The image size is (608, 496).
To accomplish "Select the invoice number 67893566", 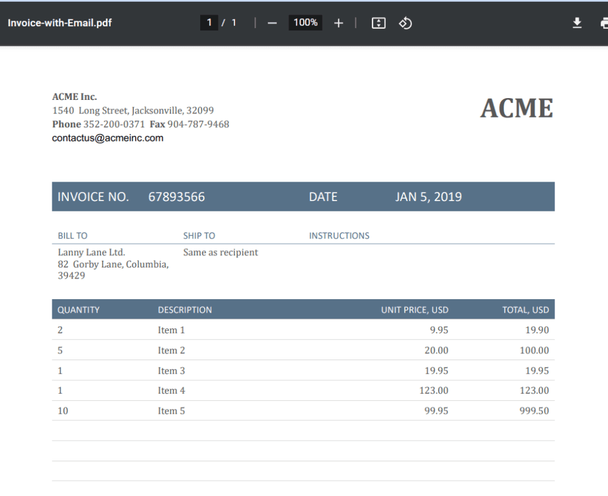I will [x=176, y=197].
